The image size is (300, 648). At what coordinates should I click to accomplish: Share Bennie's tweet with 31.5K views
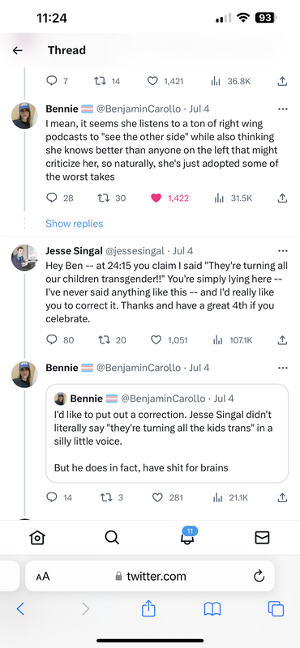(282, 198)
